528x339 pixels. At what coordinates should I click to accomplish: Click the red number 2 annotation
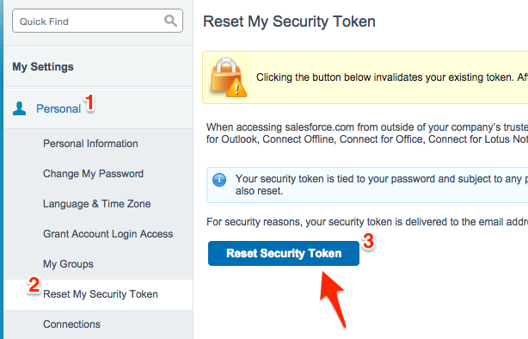(x=34, y=285)
